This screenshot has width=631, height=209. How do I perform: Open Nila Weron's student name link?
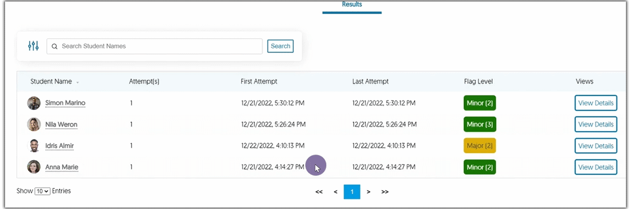tap(61, 125)
